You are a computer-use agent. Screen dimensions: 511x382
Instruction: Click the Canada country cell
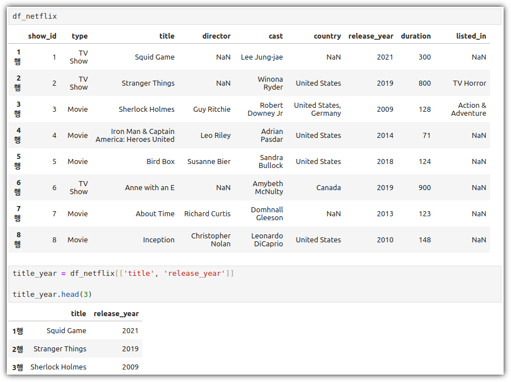[x=328, y=187]
